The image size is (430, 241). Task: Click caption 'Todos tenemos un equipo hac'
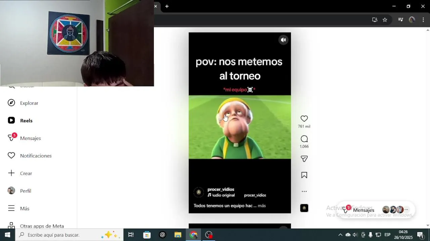[223, 206]
